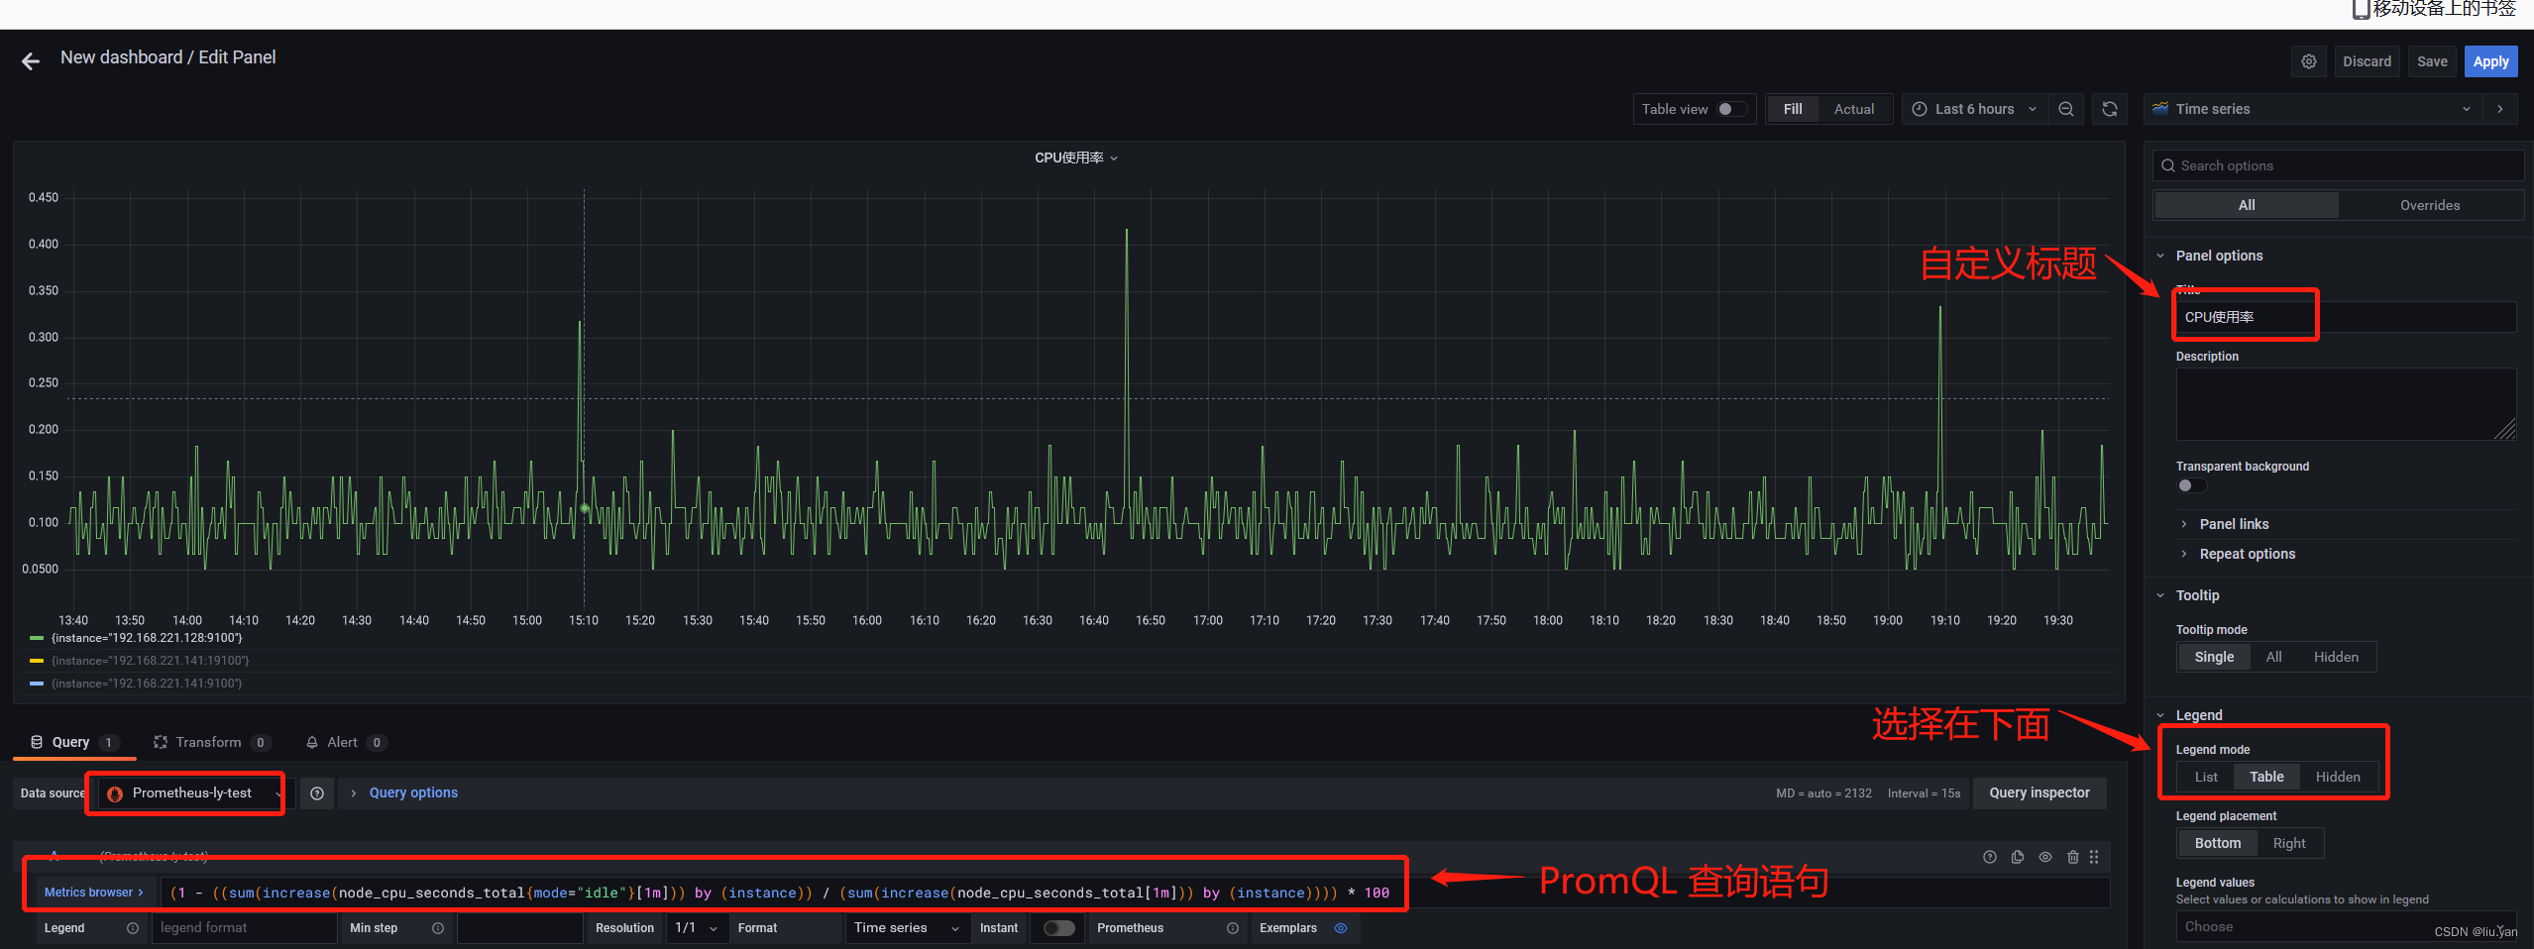This screenshot has width=2534, height=949.
Task: Click the Time series visualization icon
Action: (x=2160, y=109)
